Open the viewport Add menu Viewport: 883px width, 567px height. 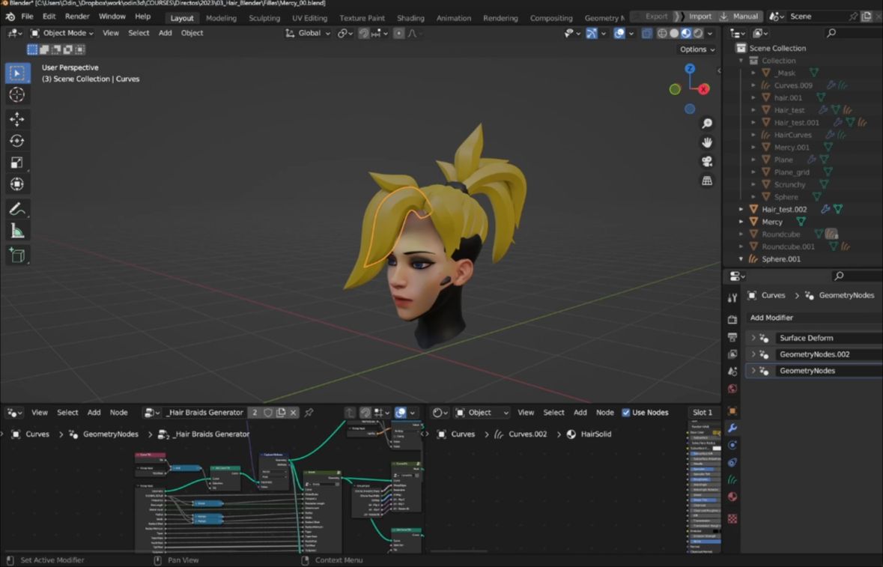click(165, 33)
